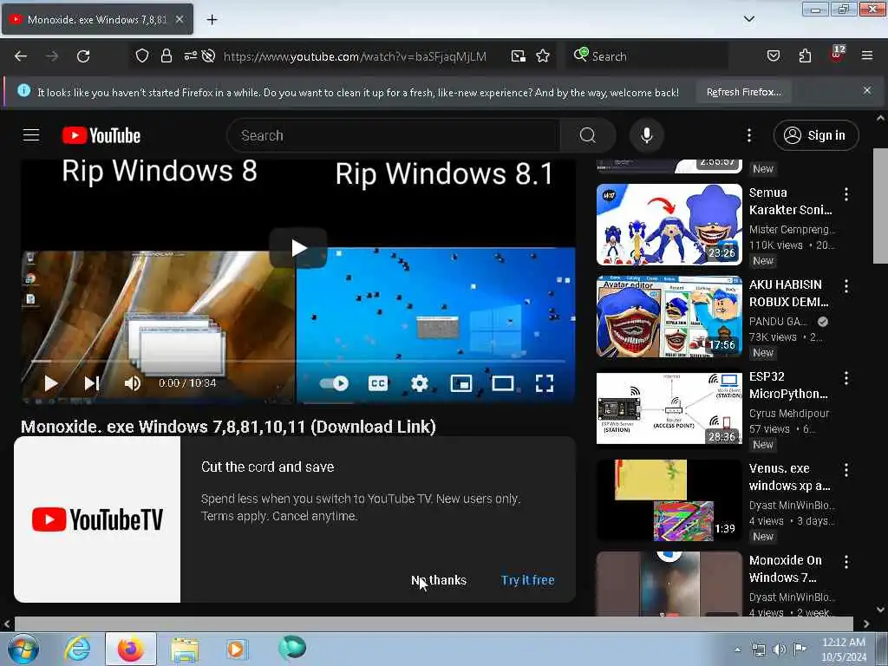Screen dimensions: 888x666
Task: Open the Windows Start menu orb
Action: pyautogui.click(x=23, y=649)
